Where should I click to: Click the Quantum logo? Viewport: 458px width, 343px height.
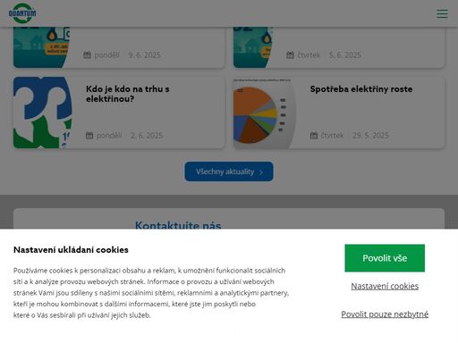point(22,13)
